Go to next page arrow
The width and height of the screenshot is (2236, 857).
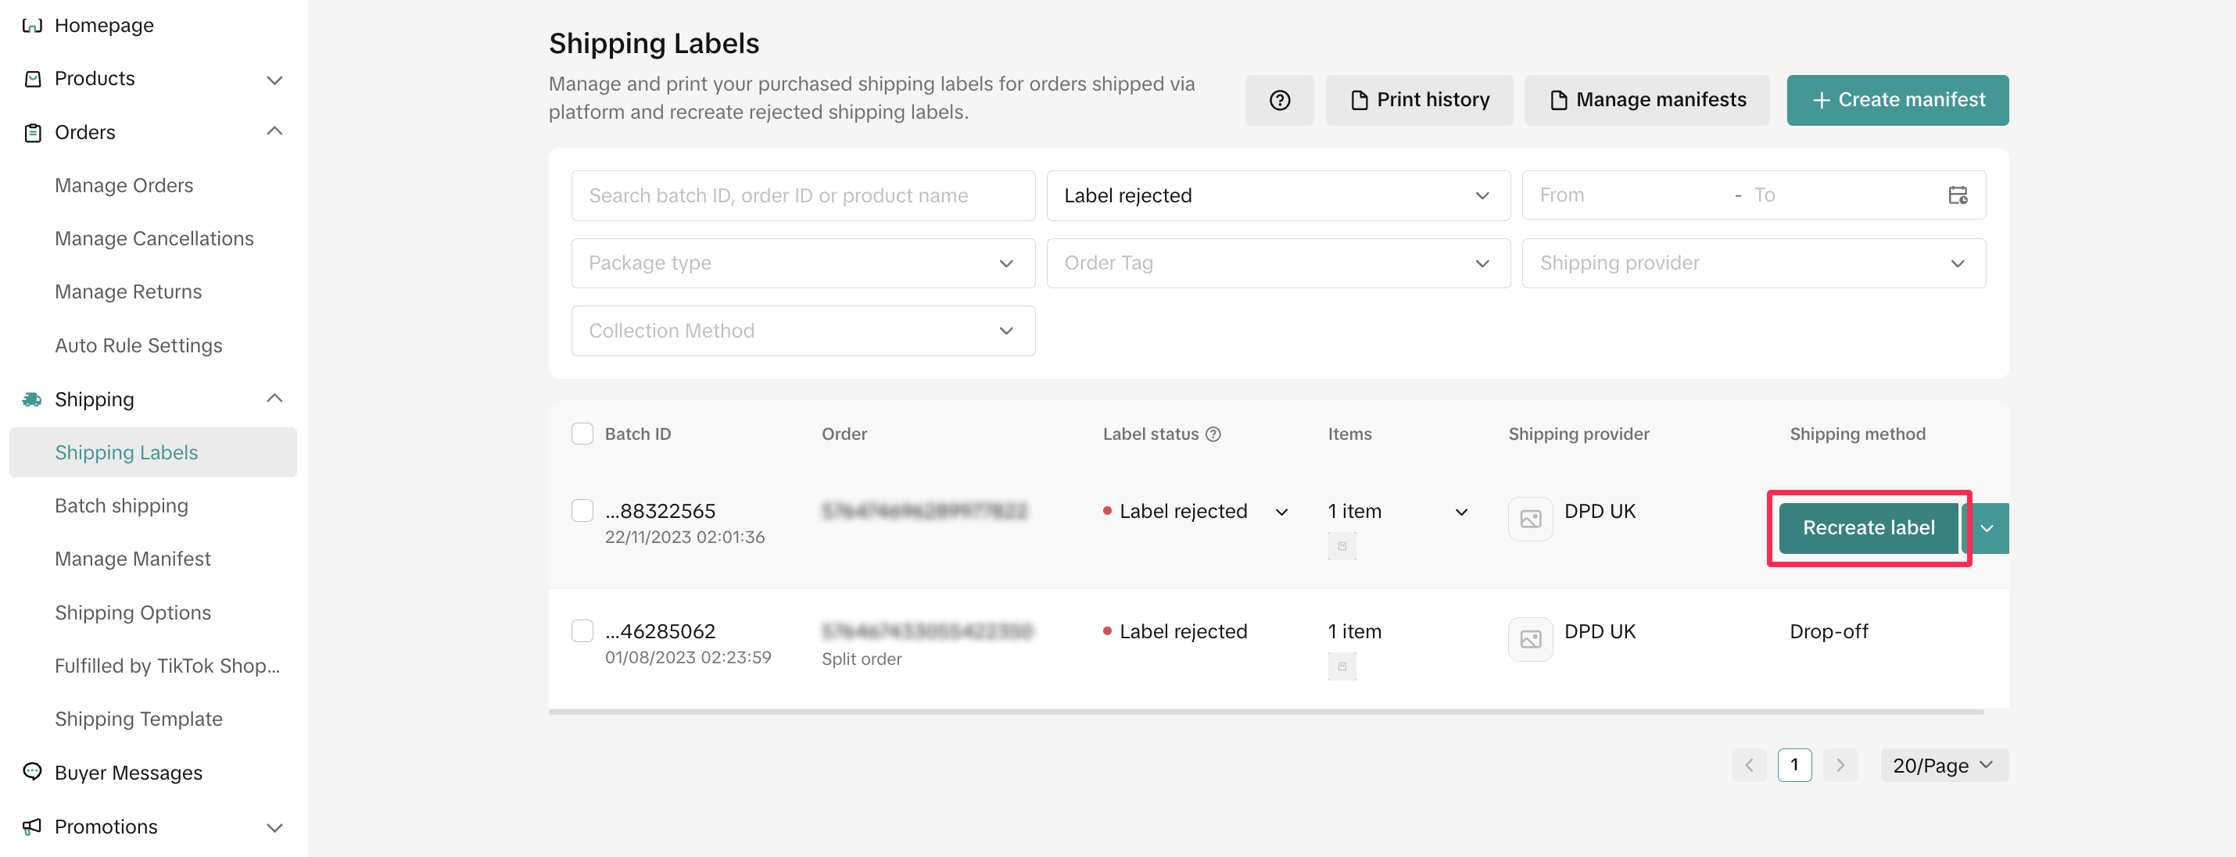[1840, 765]
